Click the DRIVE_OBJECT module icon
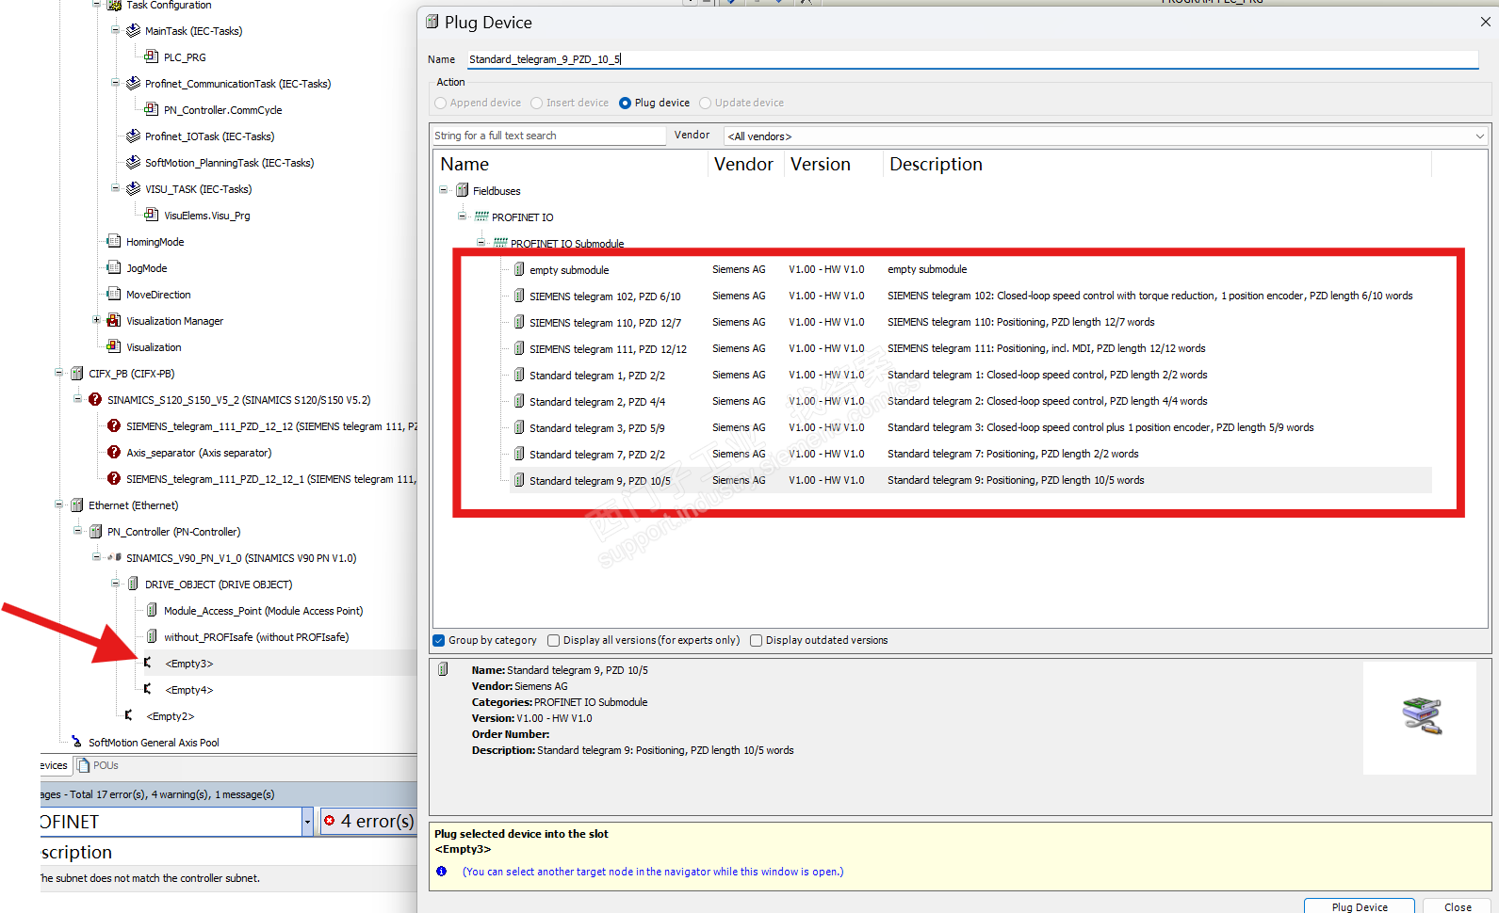Image resolution: width=1499 pixels, height=913 pixels. (133, 585)
